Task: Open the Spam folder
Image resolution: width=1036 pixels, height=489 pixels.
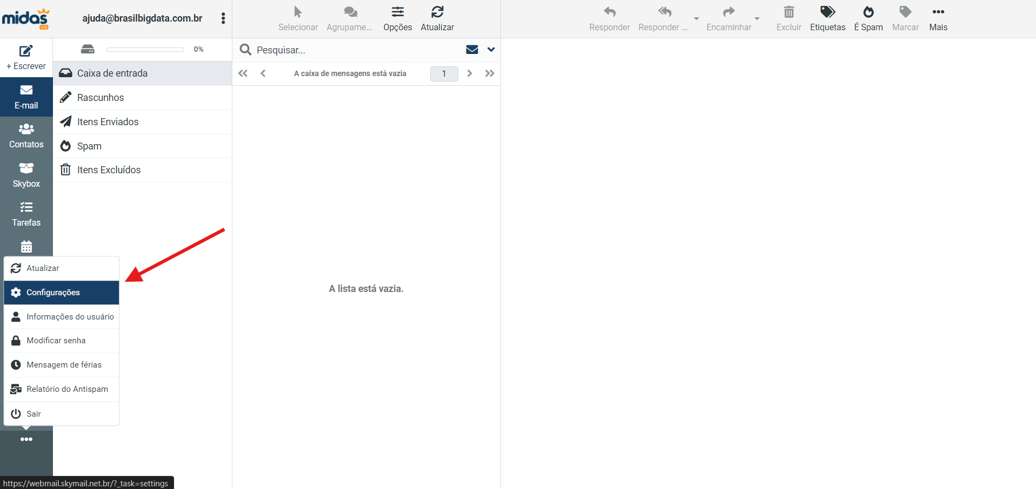Action: coord(89,146)
